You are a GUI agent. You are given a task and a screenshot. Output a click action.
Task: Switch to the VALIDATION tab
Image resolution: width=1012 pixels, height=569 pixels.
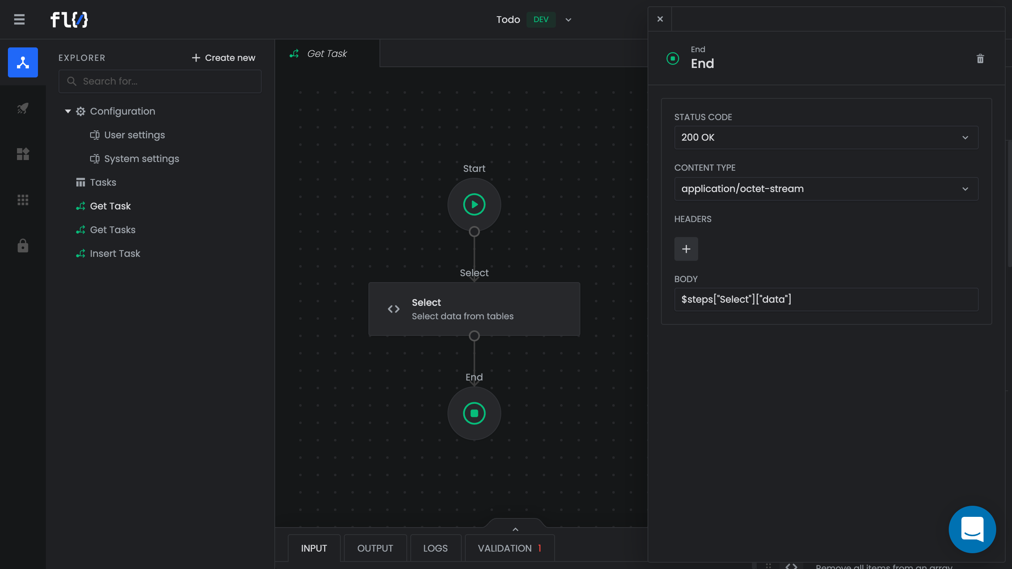[510, 548]
